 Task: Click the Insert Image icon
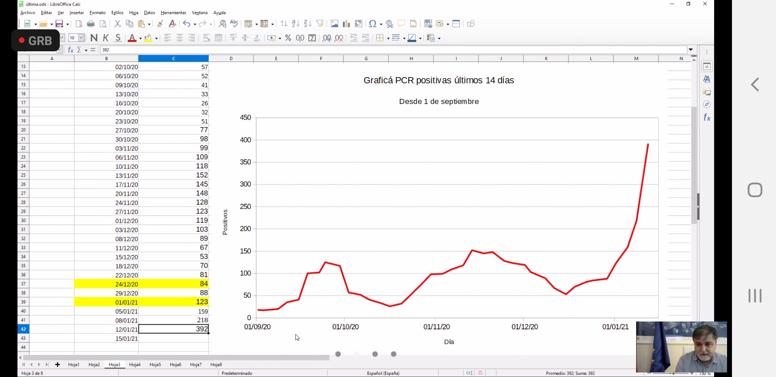pyautogui.click(x=334, y=24)
